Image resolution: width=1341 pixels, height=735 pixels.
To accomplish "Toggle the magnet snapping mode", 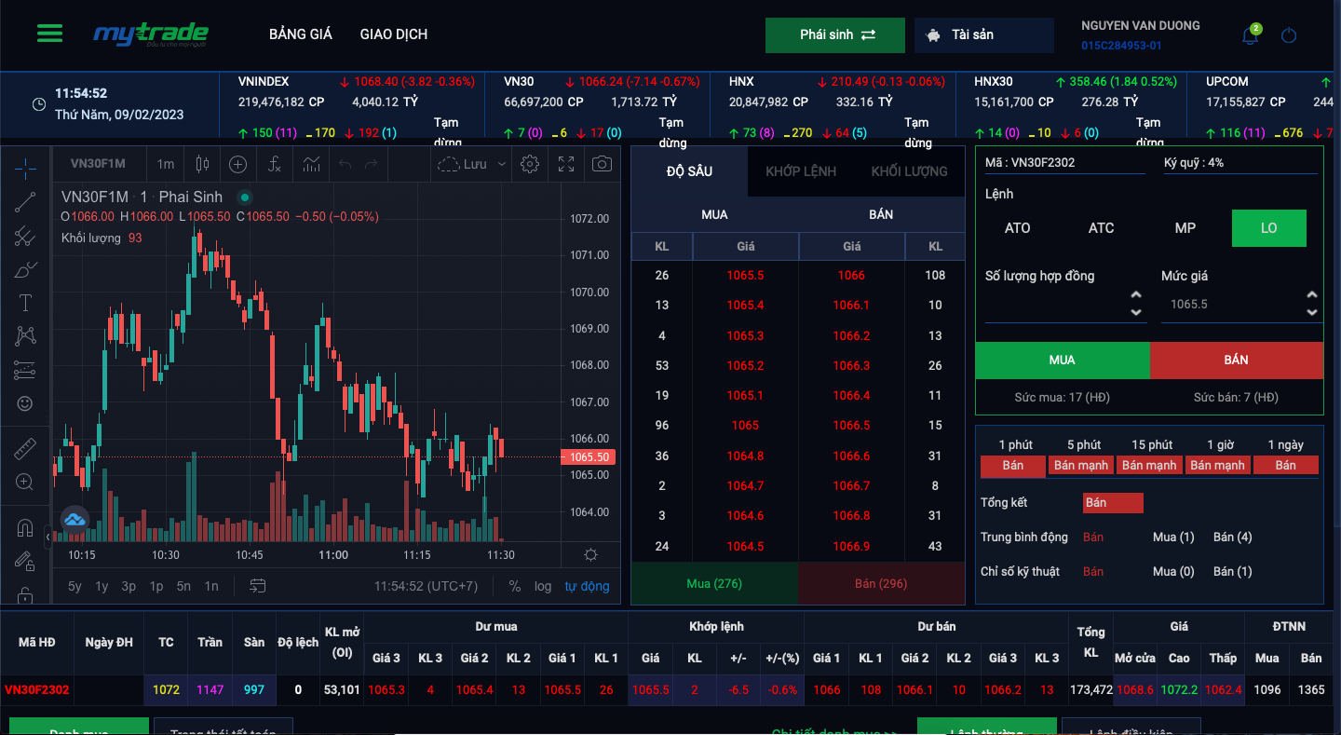I will (x=25, y=528).
